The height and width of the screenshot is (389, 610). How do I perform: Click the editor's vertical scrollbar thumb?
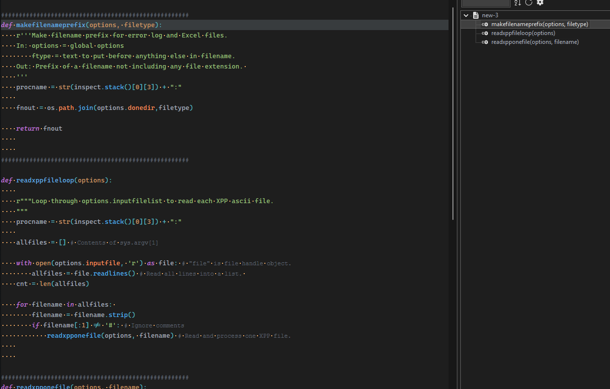[x=453, y=113]
